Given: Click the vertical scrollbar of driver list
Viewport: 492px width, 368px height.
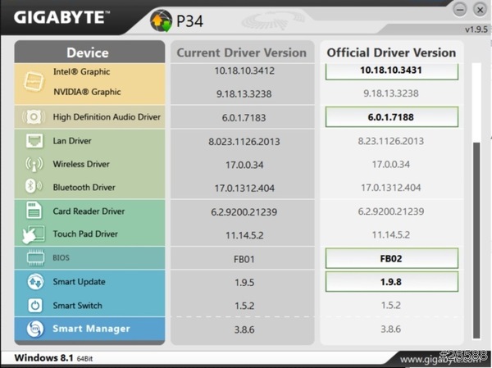Looking at the screenshot, I should click(x=476, y=238).
